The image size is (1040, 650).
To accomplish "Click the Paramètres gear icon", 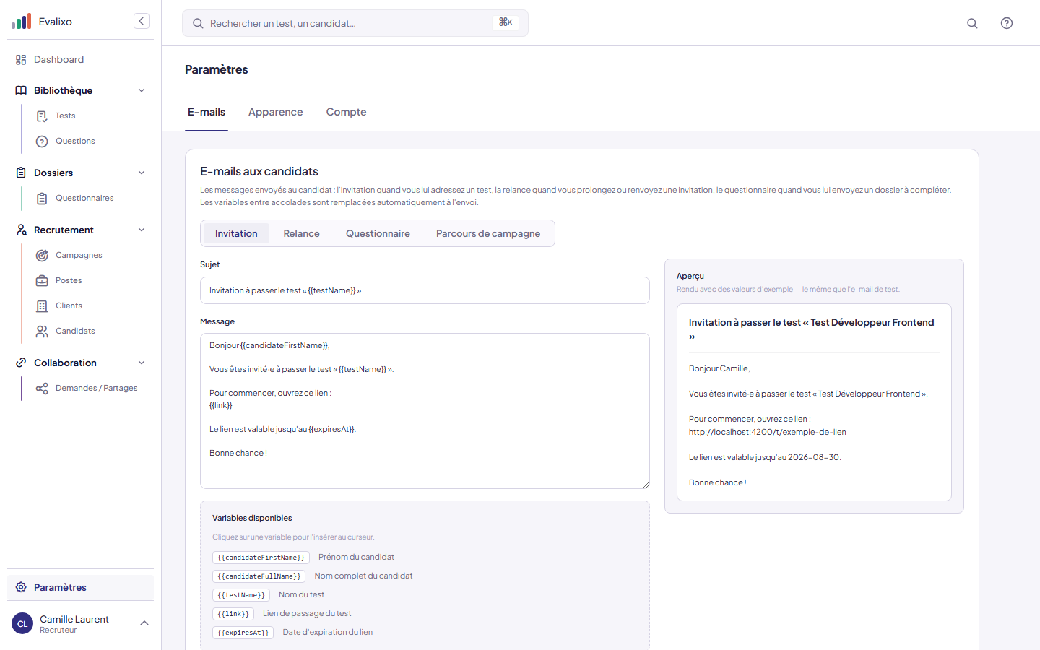I will [21, 587].
